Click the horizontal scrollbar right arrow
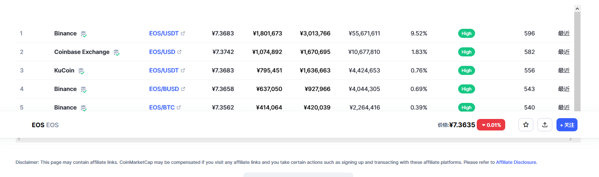Screen dimensions: 599x177 (570, 140)
